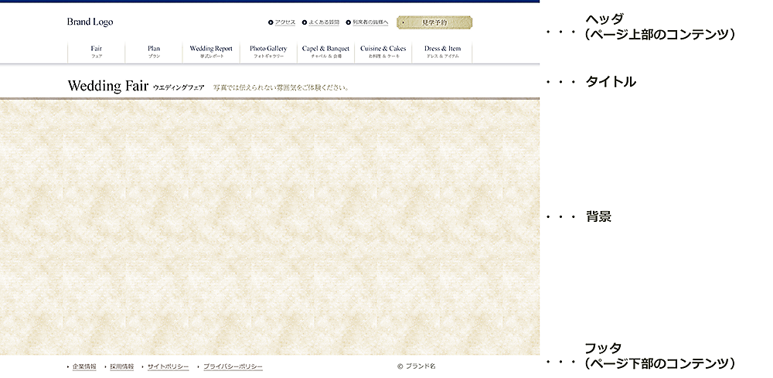
Task: Click the round arrow icon beside 列席者の皆様へ
Action: click(349, 22)
